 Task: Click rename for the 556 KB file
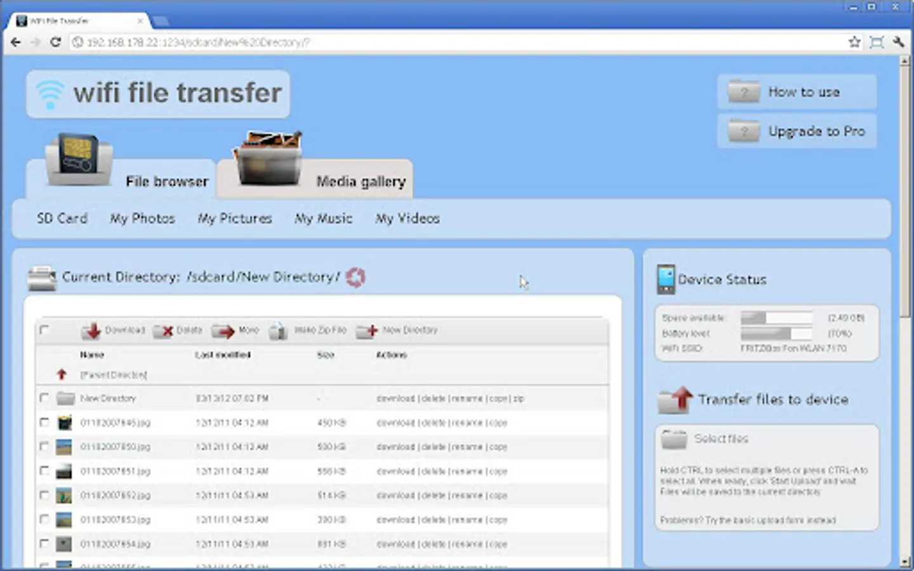pyautogui.click(x=467, y=471)
